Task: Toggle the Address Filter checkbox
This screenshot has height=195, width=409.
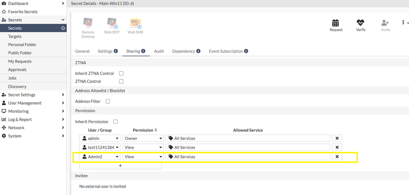Action: point(108,101)
